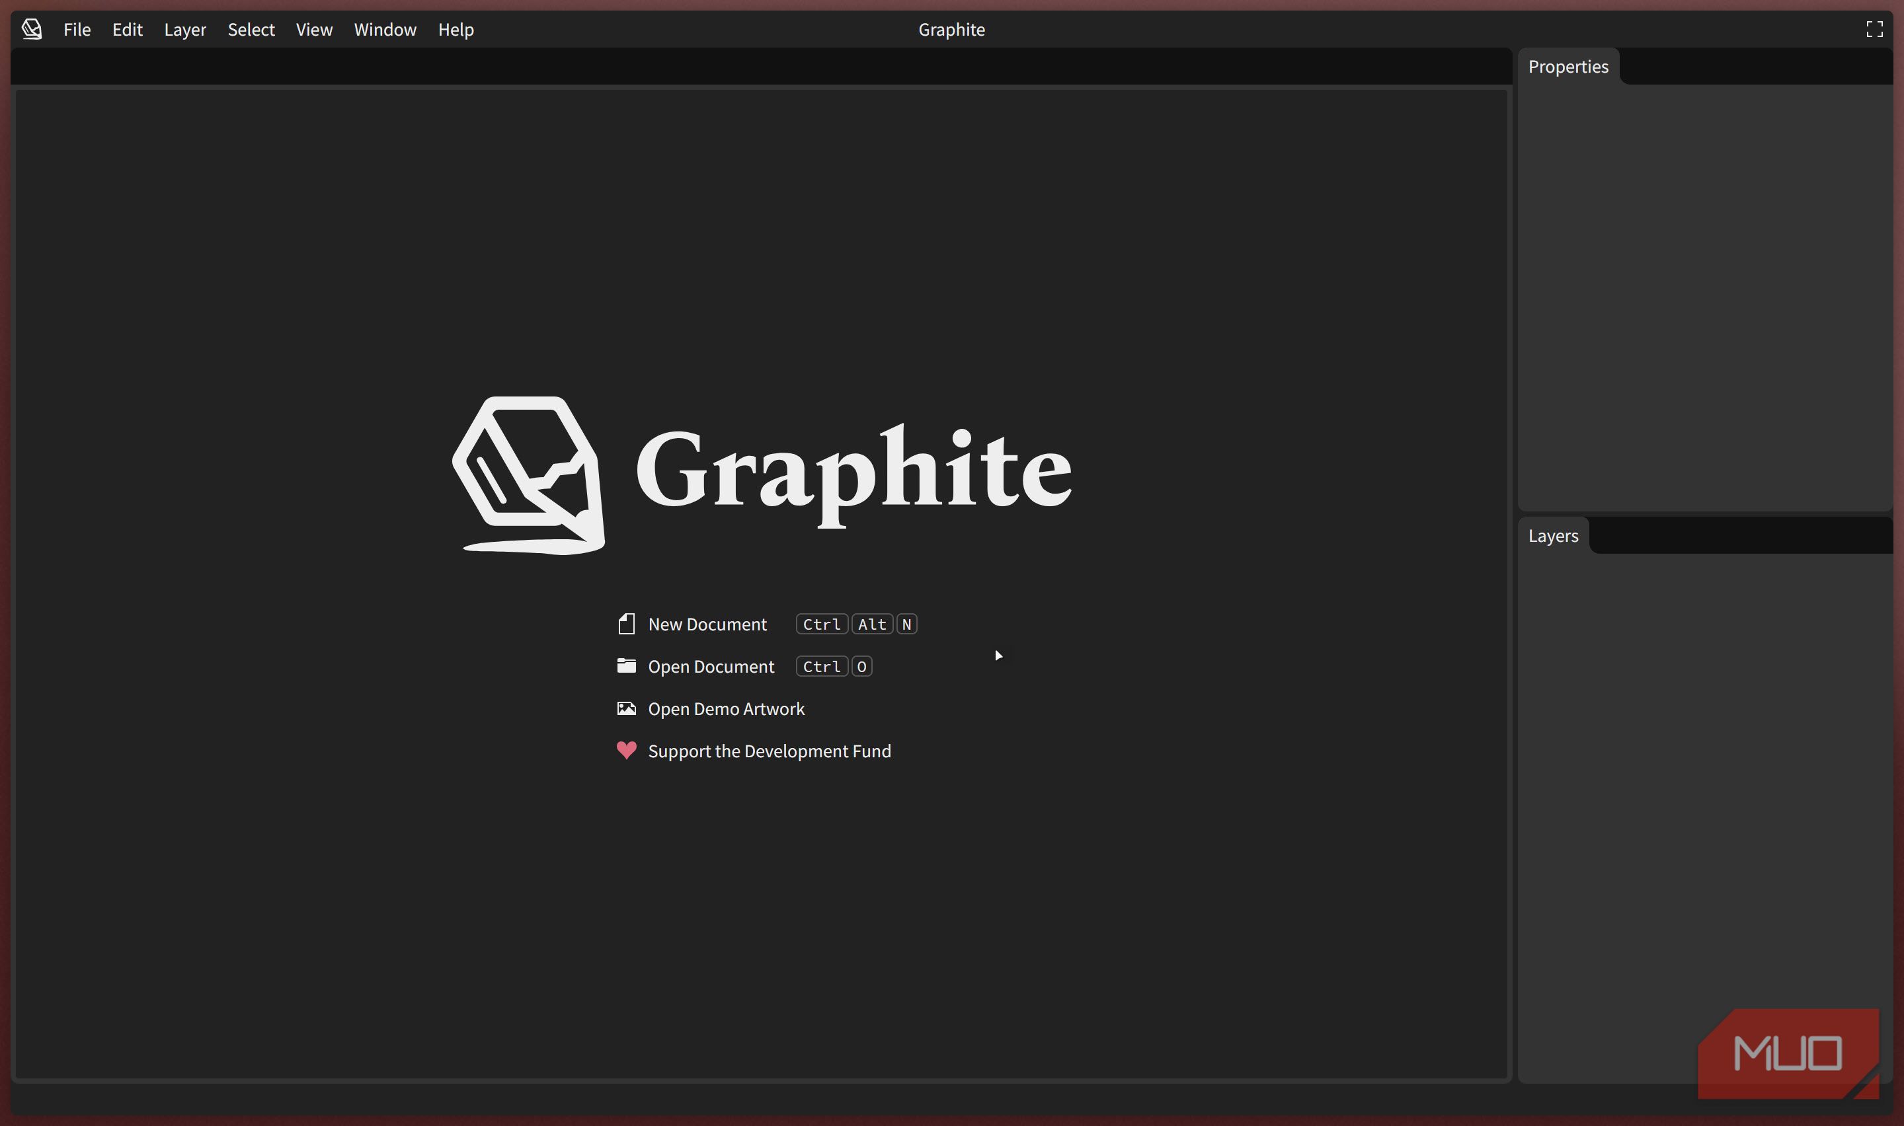The image size is (1904, 1126).
Task: Click the Ctrl O shortcut label
Action: pos(834,667)
